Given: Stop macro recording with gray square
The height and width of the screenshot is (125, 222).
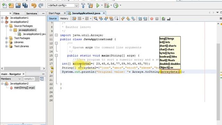Looking at the screenshot, I should coord(157,19).
